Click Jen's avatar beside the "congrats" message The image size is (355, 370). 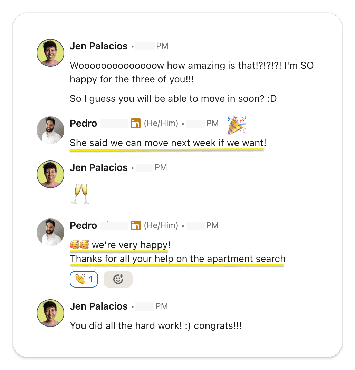pyautogui.click(x=50, y=313)
